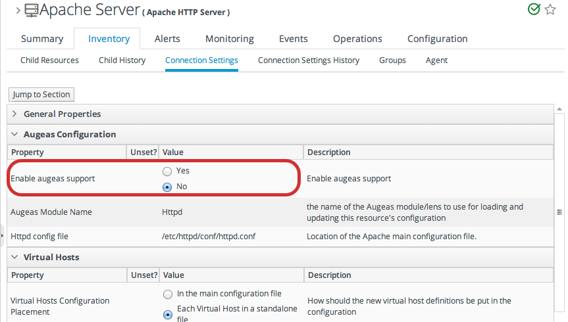Click the scroll-up arrow at panel right

[x=559, y=108]
